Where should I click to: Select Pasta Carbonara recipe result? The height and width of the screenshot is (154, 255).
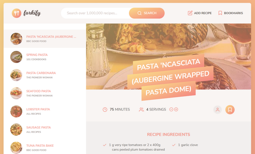click(45, 75)
